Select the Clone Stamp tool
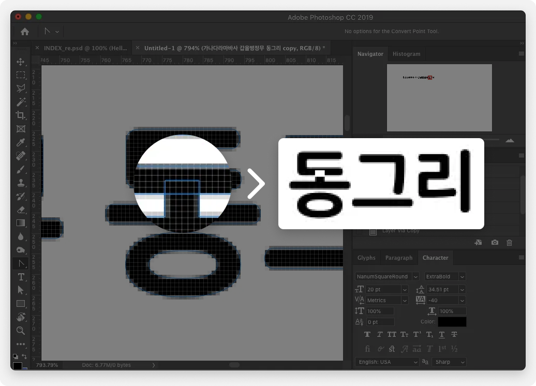 click(x=21, y=183)
